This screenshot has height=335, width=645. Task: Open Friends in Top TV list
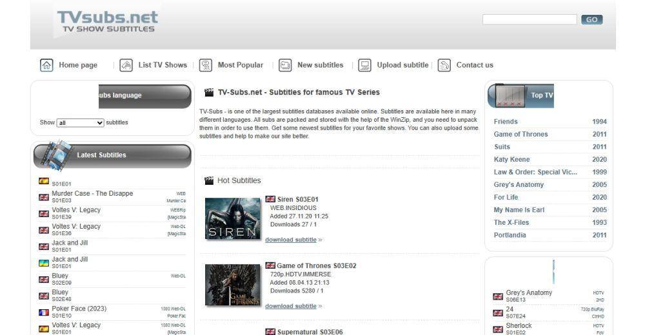coord(506,122)
